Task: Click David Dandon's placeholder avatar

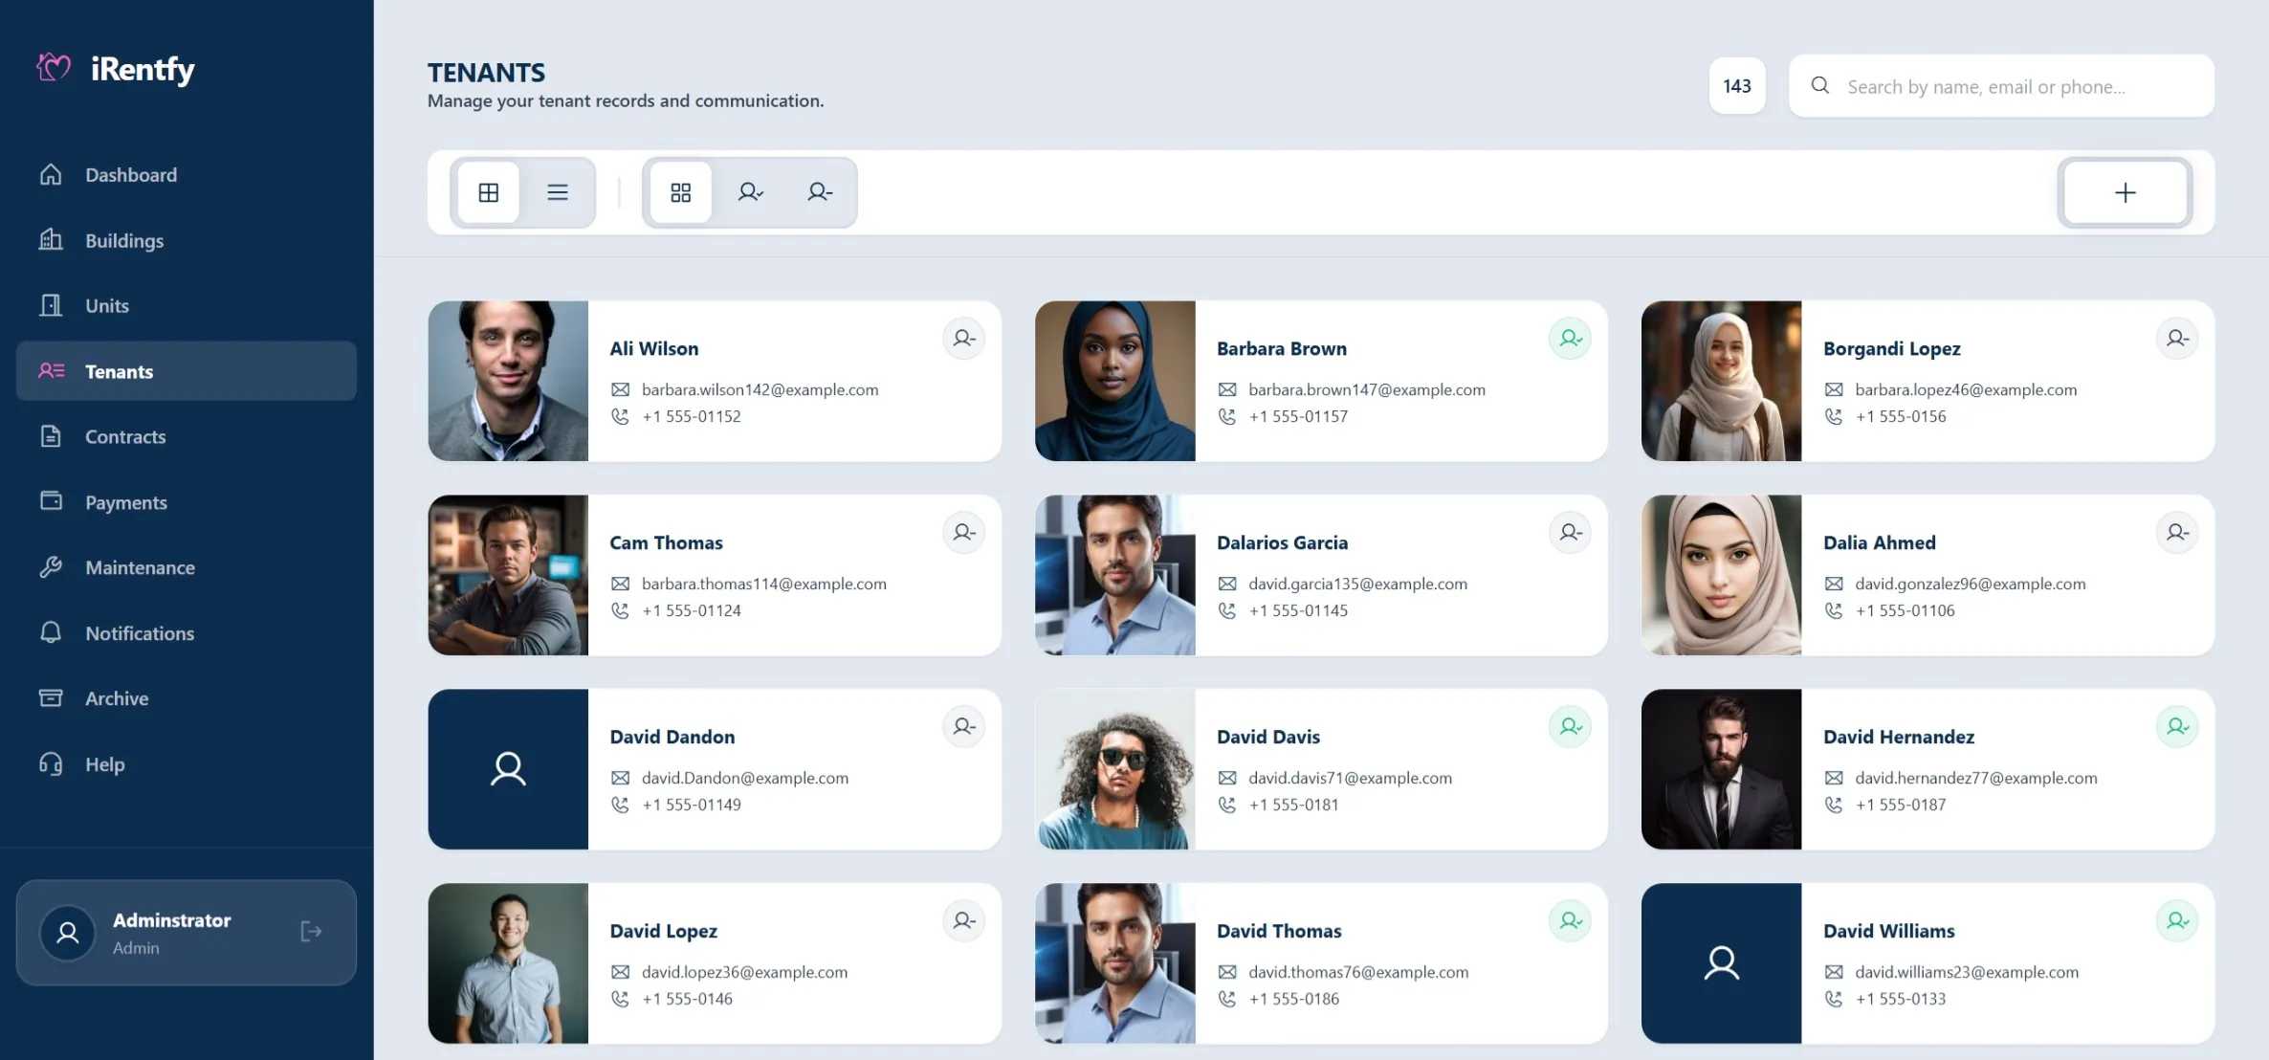Action: 508,769
